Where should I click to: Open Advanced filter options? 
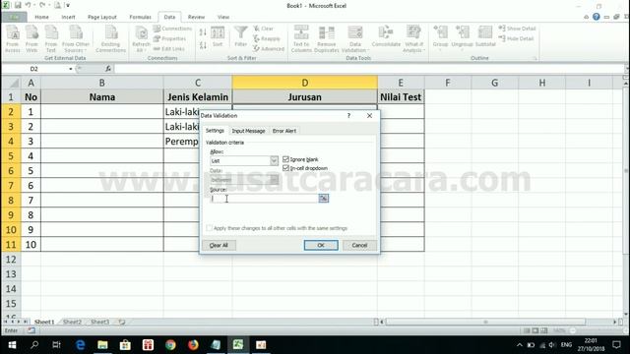click(269, 48)
